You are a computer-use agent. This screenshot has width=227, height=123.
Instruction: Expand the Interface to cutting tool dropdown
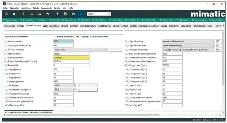click(74, 90)
